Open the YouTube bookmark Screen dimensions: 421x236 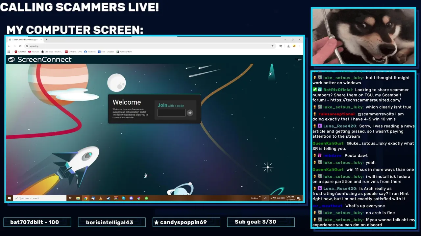[x=34, y=52]
